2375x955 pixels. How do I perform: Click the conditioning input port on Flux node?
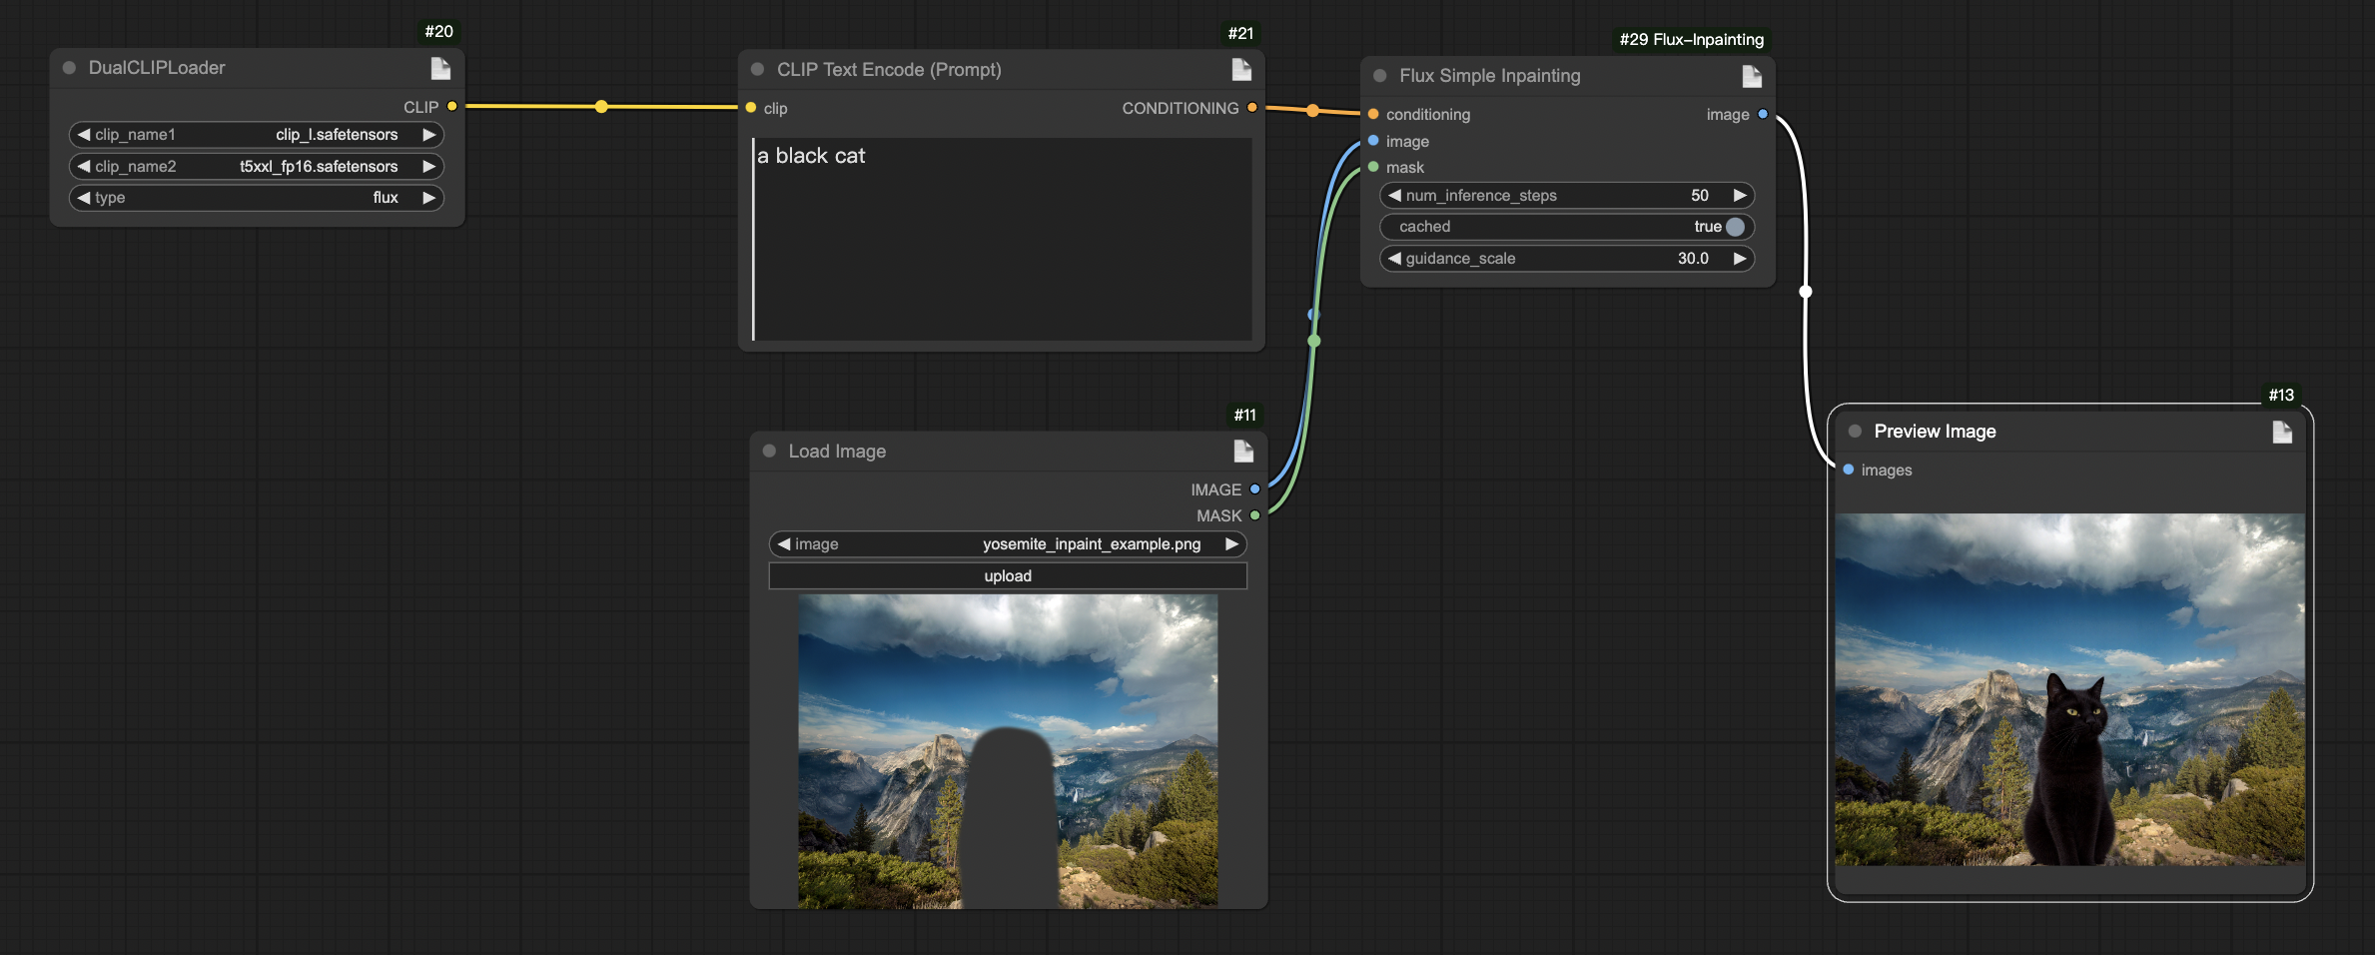coord(1373,115)
